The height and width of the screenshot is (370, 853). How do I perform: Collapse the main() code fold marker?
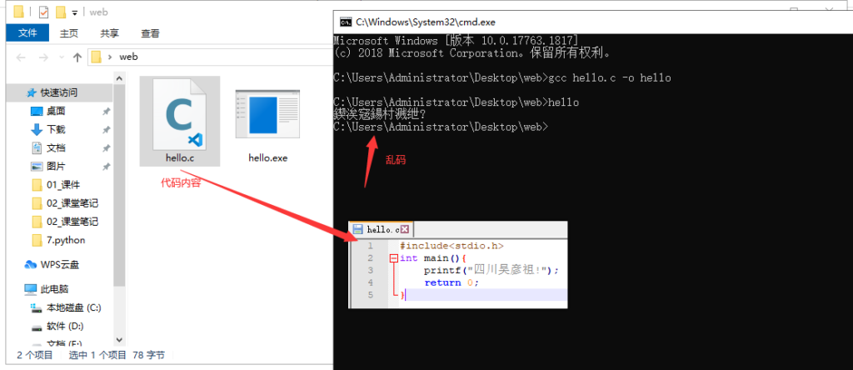[x=392, y=258]
